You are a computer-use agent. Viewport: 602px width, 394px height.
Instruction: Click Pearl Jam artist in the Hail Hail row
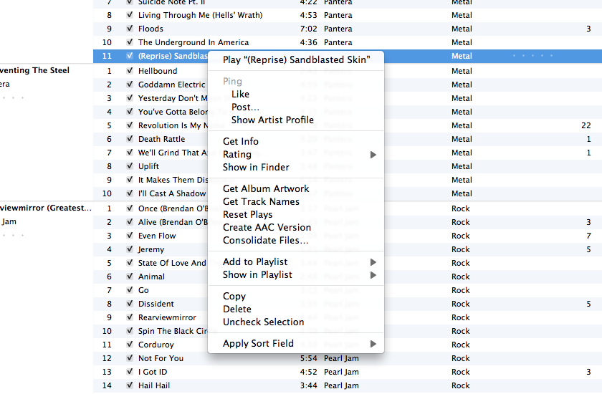point(341,385)
